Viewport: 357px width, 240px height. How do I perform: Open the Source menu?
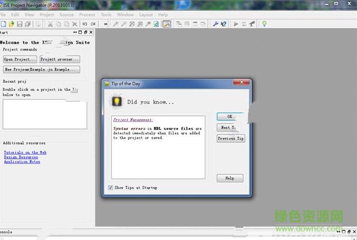66,15
